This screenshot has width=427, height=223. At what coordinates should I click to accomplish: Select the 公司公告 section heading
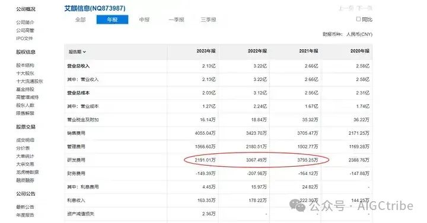[26, 193]
